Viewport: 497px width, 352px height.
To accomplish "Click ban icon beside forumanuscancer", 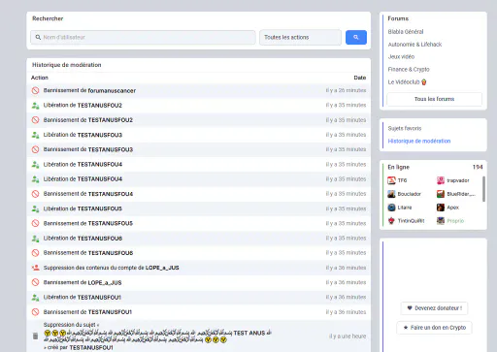I will click(x=35, y=90).
